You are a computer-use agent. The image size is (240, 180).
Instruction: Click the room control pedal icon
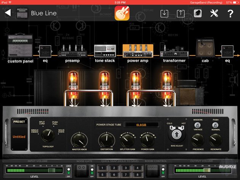point(152,171)
